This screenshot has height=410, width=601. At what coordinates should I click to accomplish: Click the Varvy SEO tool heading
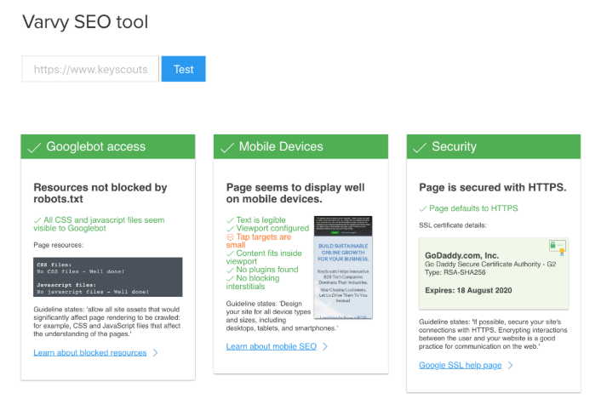(x=85, y=22)
